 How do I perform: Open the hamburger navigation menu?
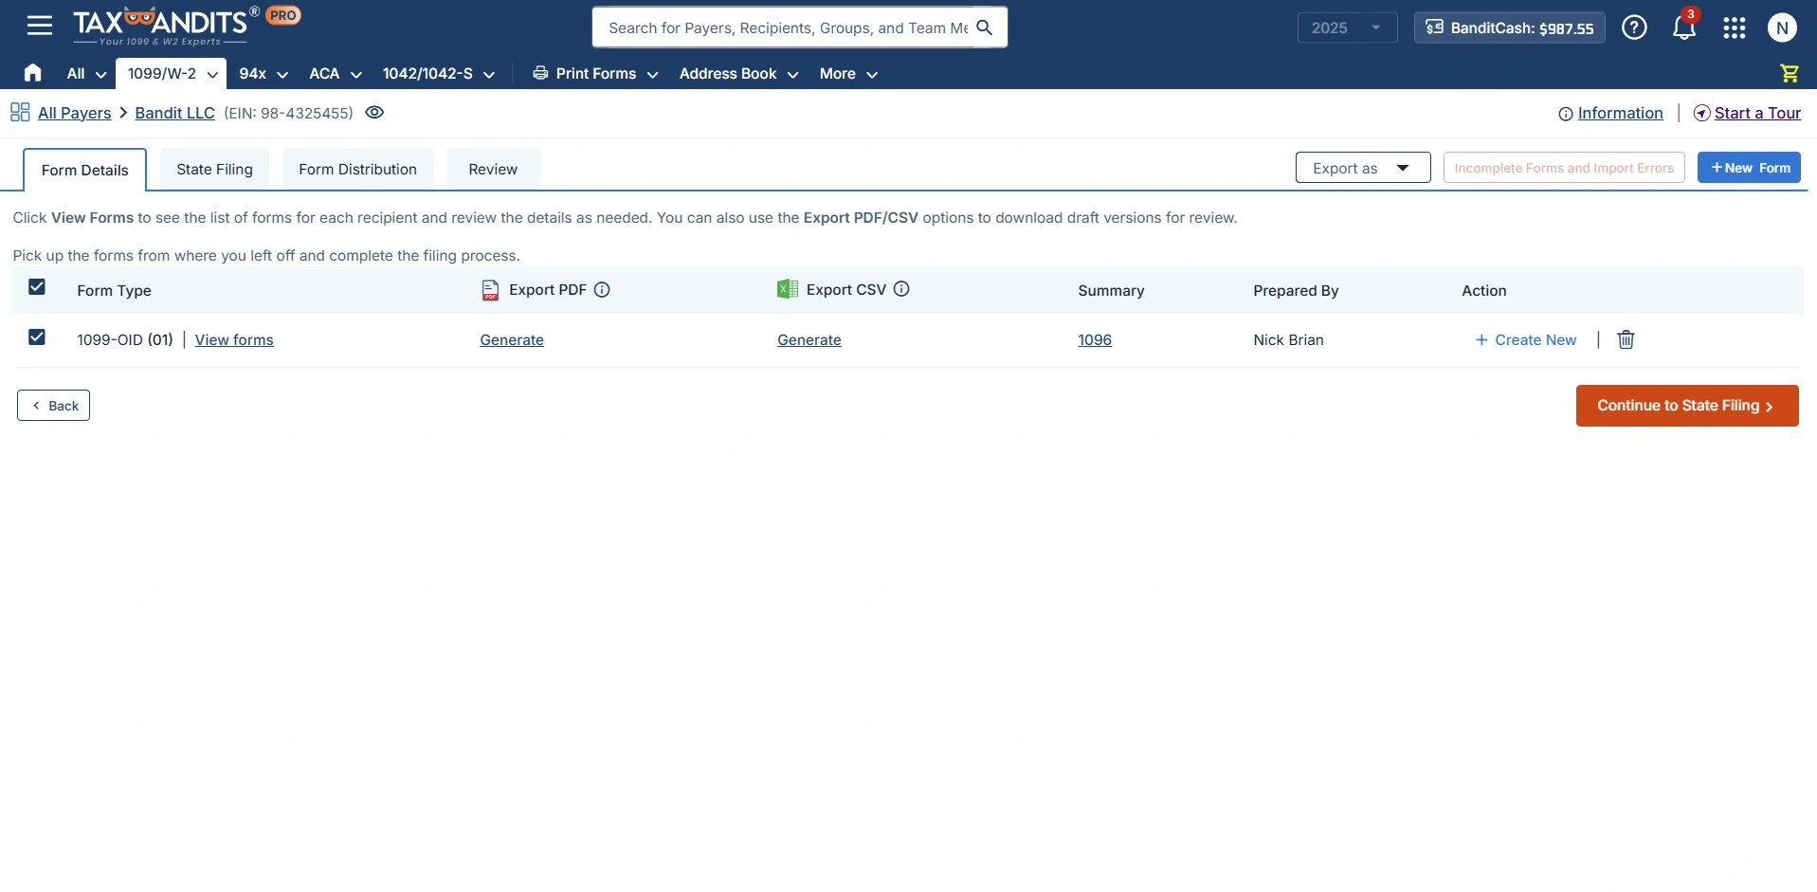[40, 25]
